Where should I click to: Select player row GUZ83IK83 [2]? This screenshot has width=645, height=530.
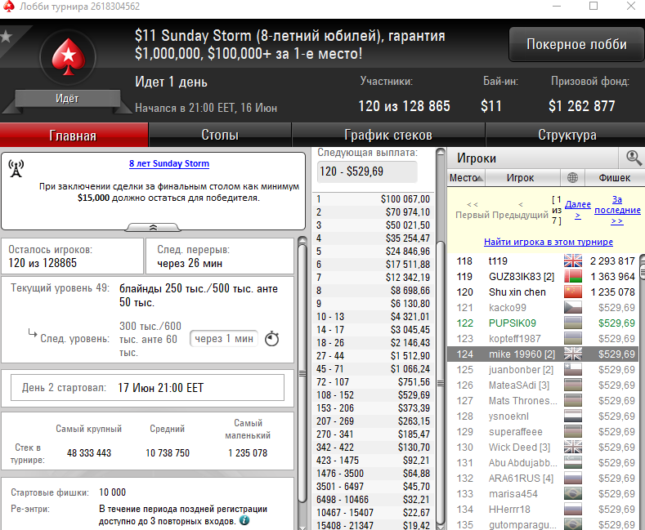point(542,277)
